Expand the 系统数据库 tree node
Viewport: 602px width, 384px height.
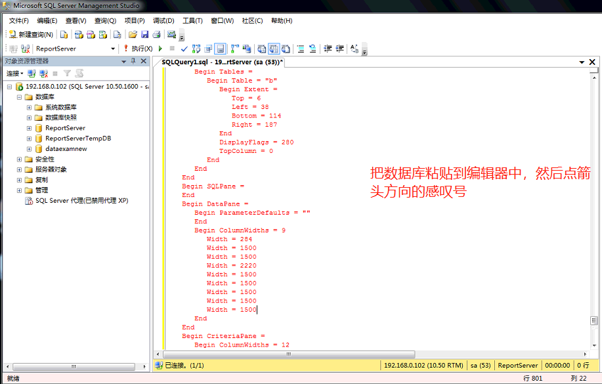[29, 108]
